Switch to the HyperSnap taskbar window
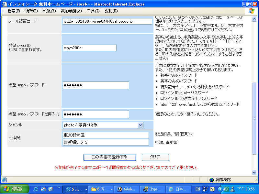Viewport: 259px width, 194px height. coord(153,189)
